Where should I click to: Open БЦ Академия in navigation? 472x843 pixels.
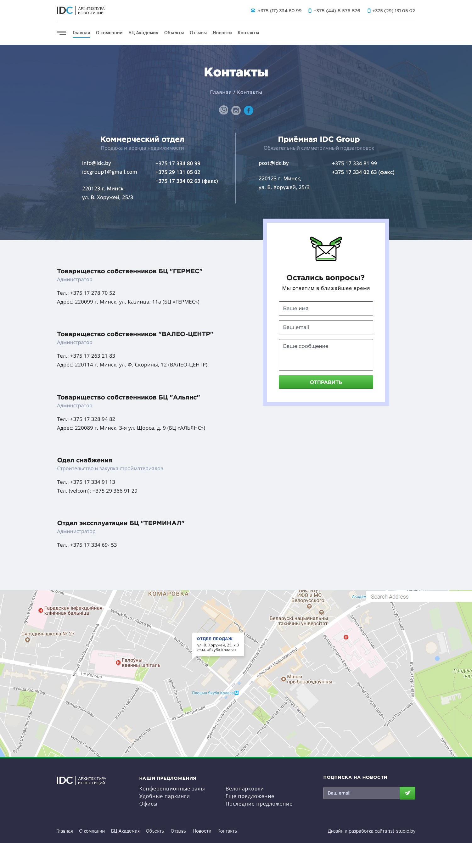tap(143, 33)
